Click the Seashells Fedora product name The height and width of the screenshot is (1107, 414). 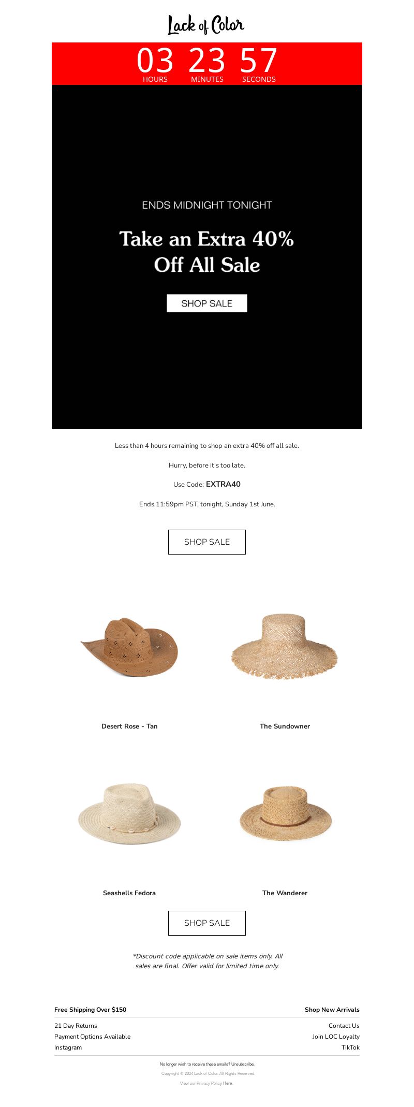[x=129, y=893]
